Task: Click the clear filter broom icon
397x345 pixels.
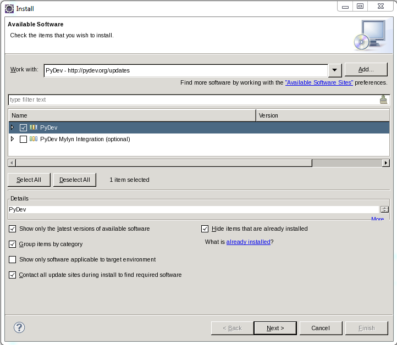Action: [383, 99]
